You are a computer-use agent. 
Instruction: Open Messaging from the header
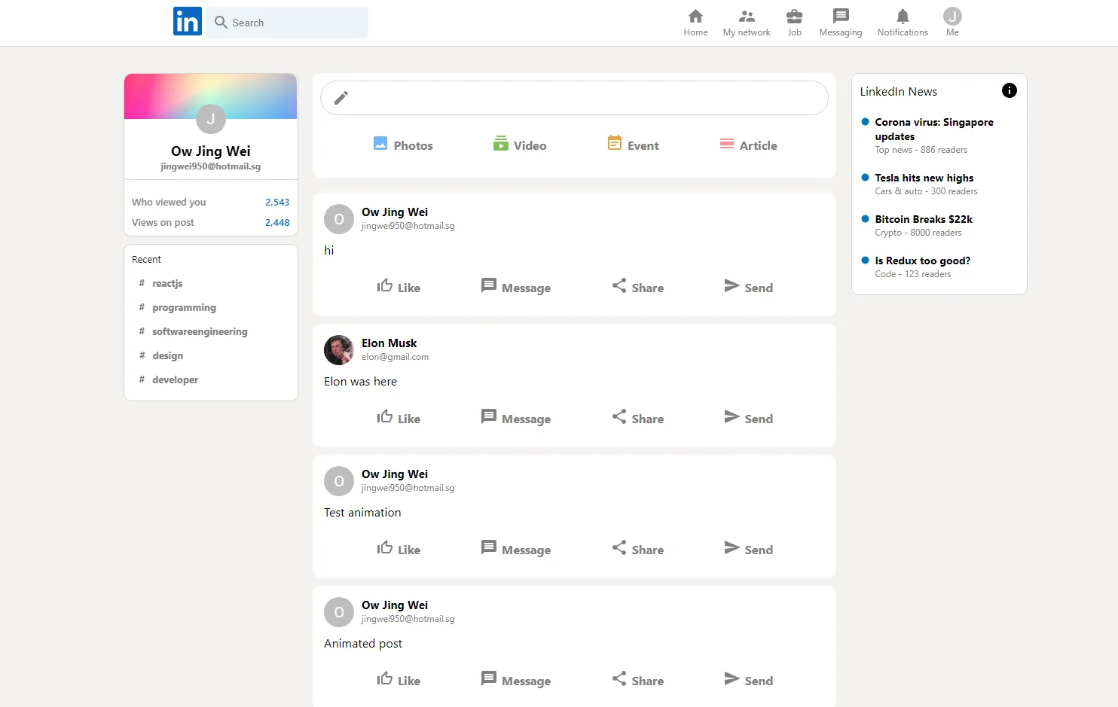click(841, 23)
